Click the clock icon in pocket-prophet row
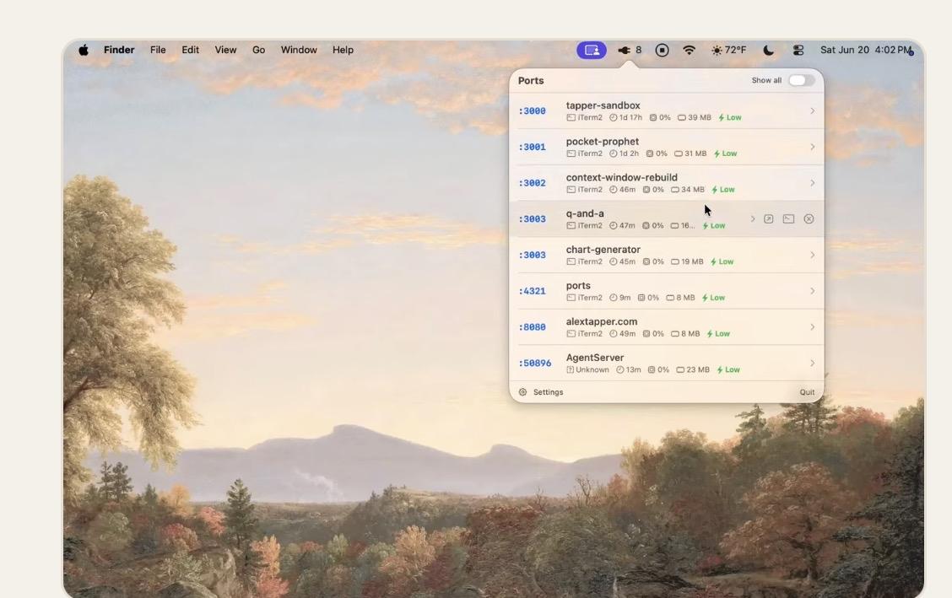 (x=614, y=154)
